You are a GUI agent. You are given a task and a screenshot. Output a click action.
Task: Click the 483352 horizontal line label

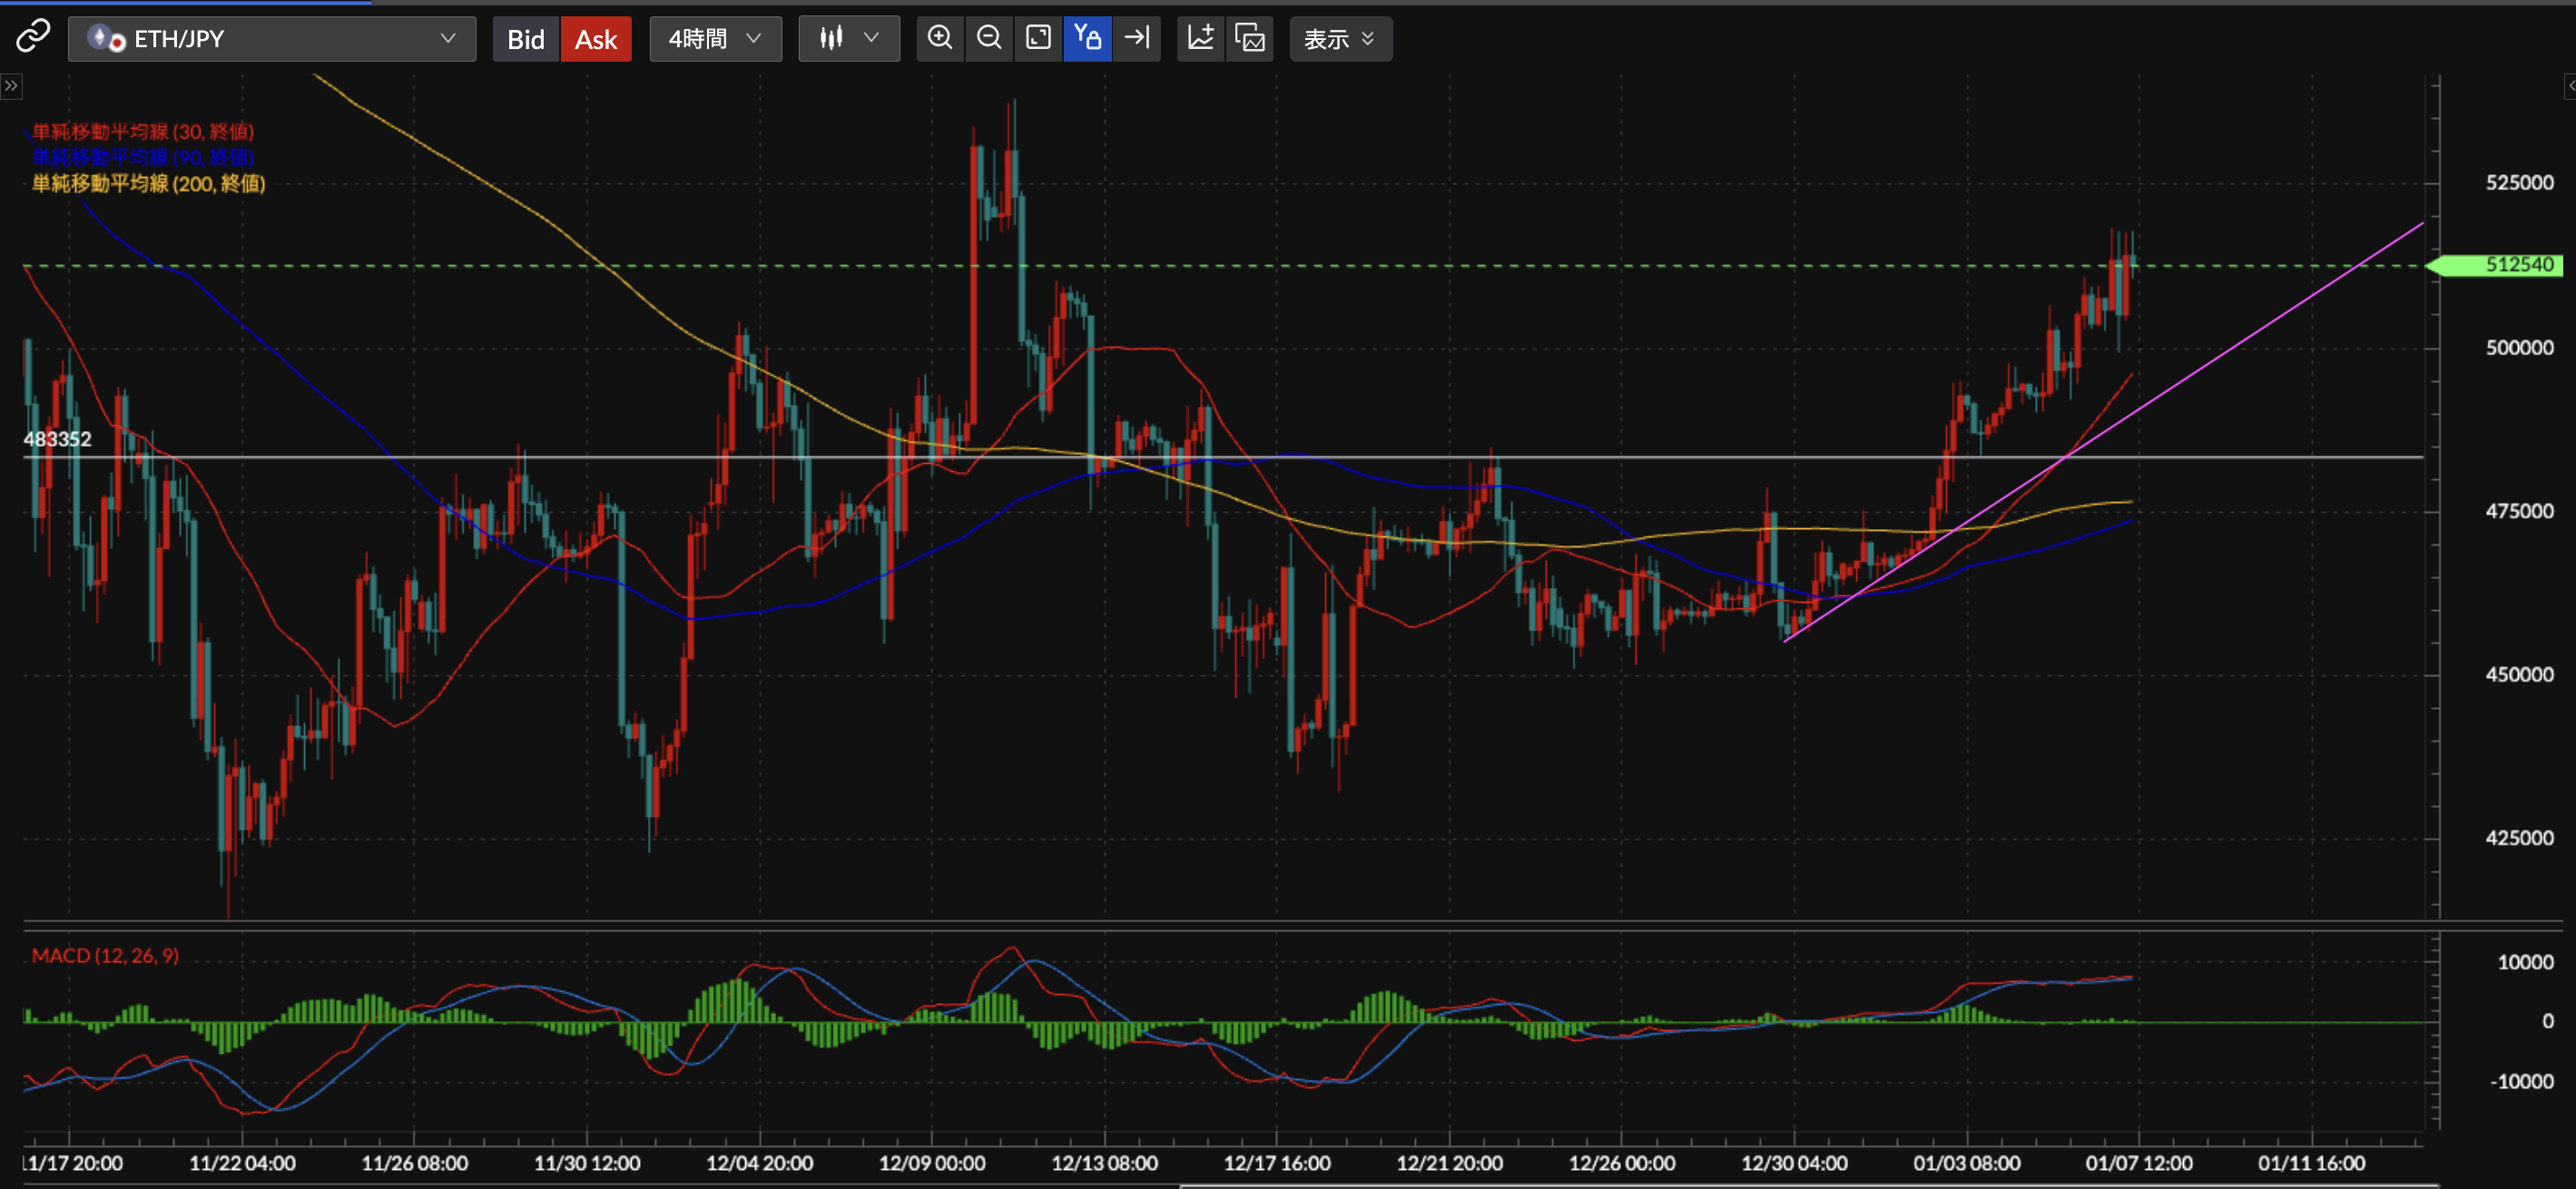tap(57, 439)
